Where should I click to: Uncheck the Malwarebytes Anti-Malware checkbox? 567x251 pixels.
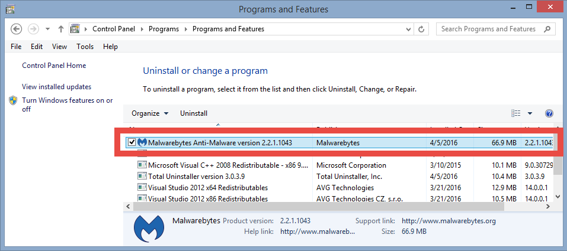(132, 143)
